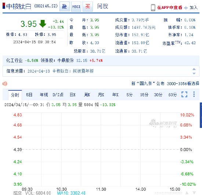Image resolution: width=202 pixels, height=195 pixels.
Task: Open 化工行业 industry link
Action: (x=14, y=60)
